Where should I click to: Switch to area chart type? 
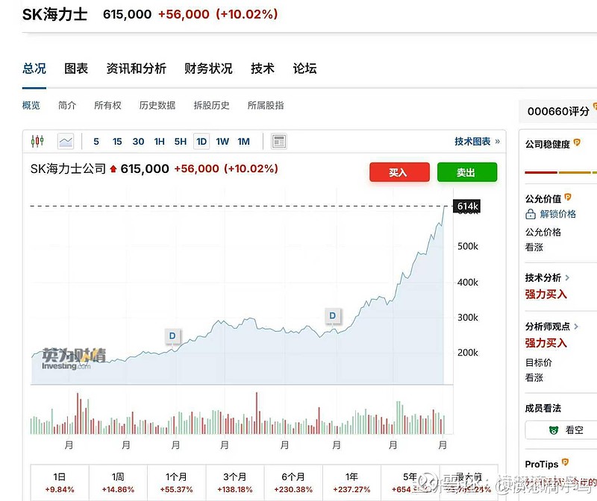click(x=66, y=141)
